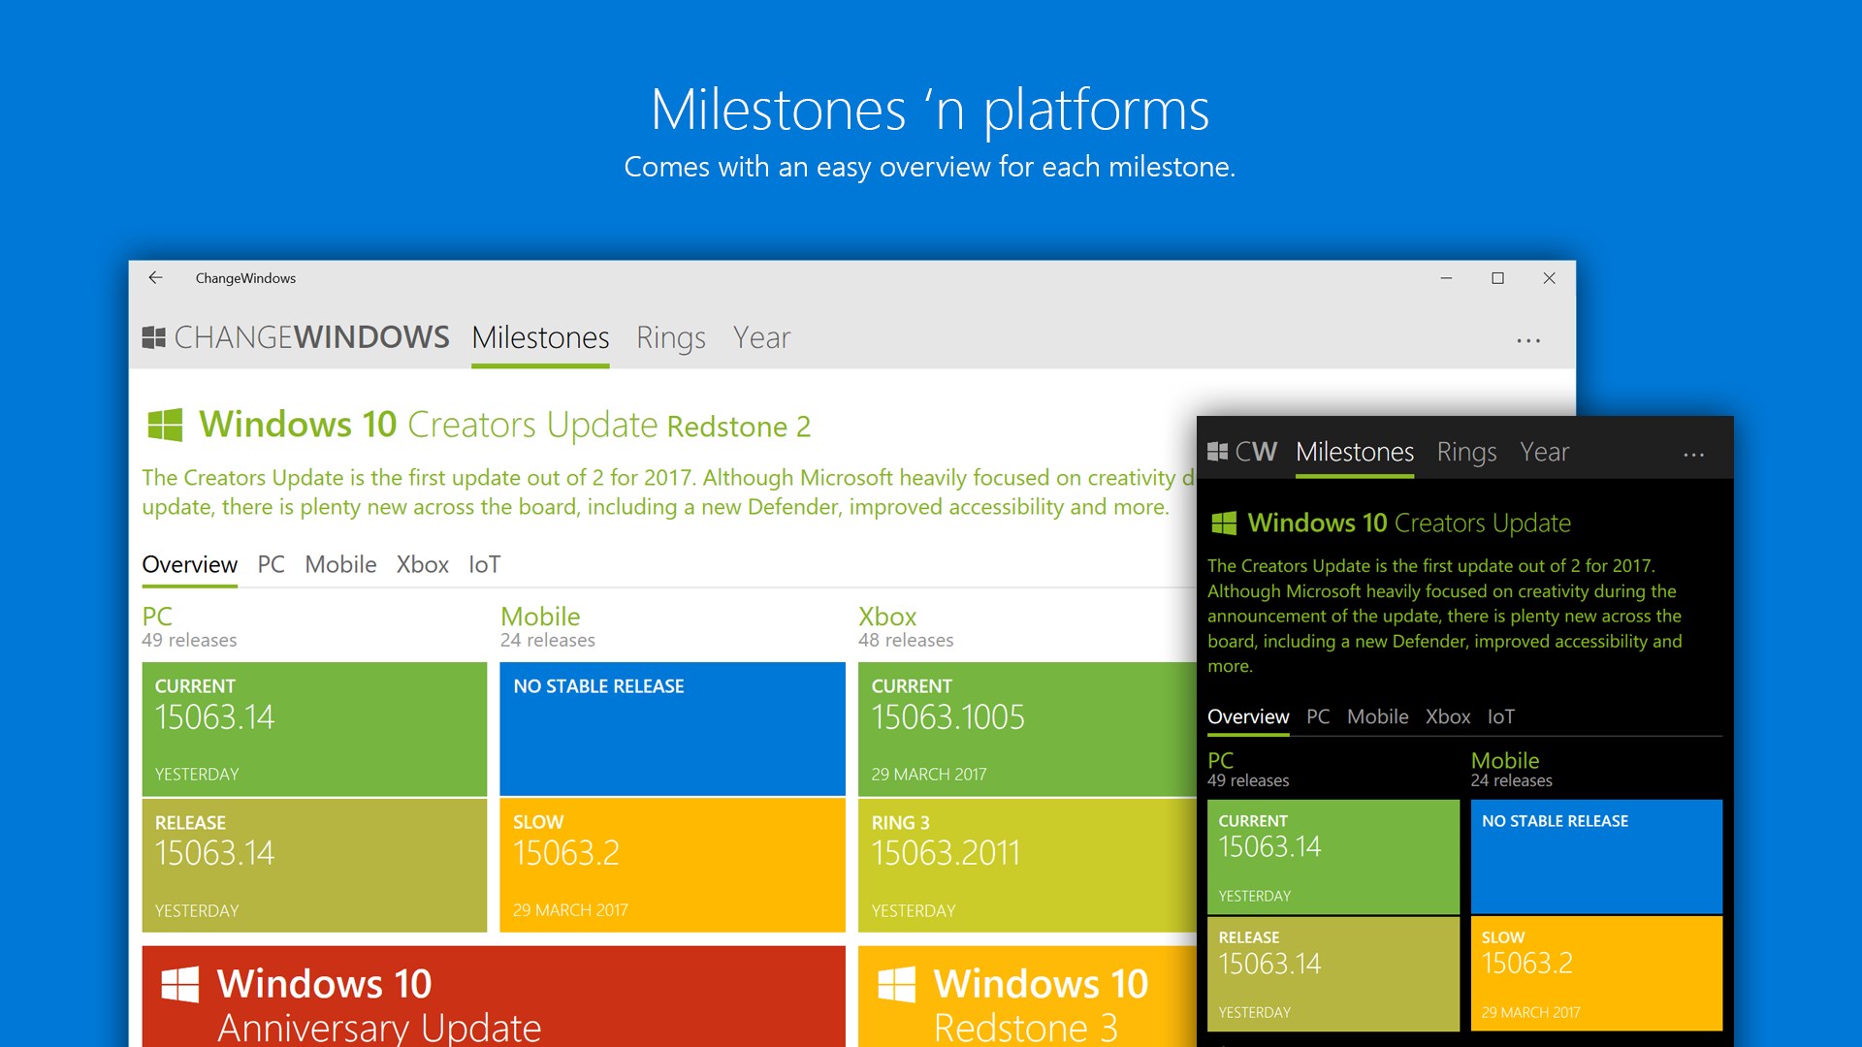Switch to the Rings section

(670, 337)
